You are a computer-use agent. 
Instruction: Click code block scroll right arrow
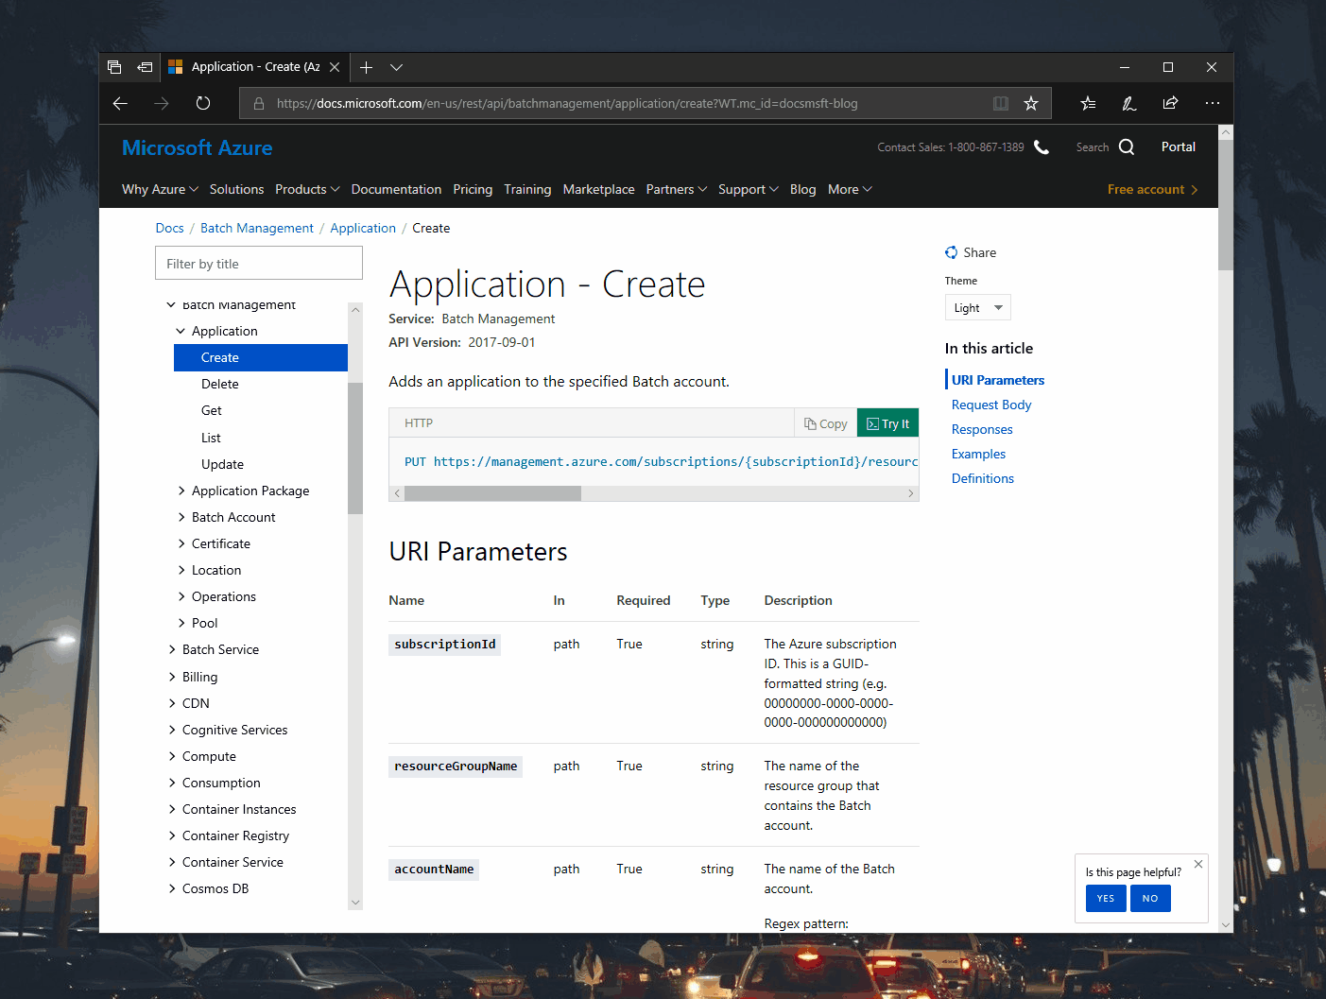click(911, 493)
